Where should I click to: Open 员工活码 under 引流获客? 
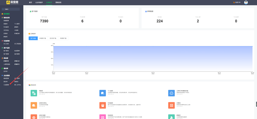tap(6, 44)
